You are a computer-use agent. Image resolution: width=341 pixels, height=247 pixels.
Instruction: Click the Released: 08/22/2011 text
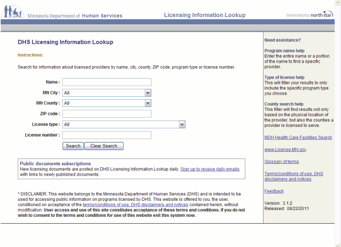pos(286,209)
